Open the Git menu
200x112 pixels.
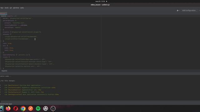(x=11, y=8)
